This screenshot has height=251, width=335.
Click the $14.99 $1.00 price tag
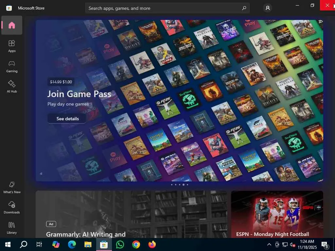[61, 82]
